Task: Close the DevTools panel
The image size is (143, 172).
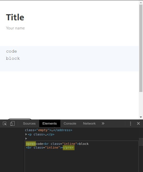Action: (x=138, y=123)
